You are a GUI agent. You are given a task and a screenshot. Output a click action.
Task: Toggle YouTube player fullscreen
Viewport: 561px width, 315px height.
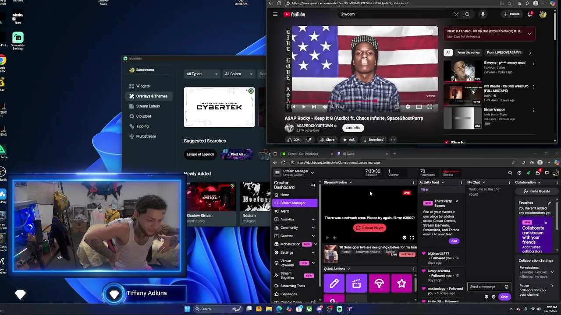coord(430,107)
